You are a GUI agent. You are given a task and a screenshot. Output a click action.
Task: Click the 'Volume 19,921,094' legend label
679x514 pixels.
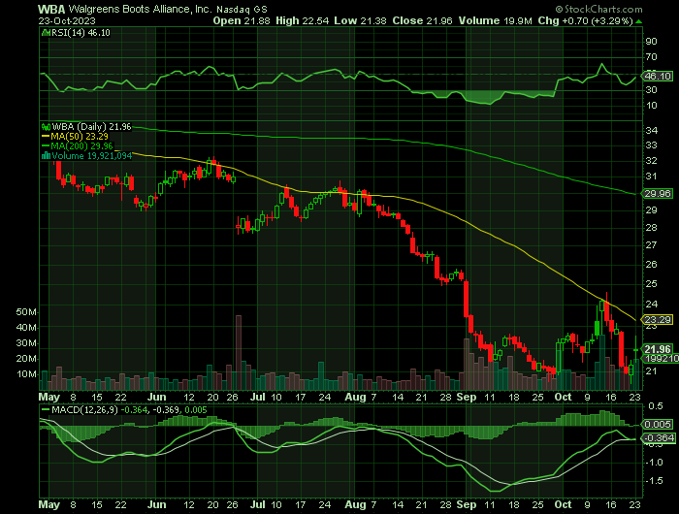pyautogui.click(x=91, y=155)
